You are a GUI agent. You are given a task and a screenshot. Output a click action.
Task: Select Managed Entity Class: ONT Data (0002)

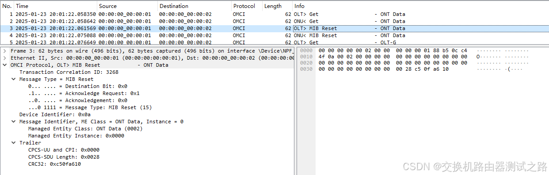(x=85, y=129)
